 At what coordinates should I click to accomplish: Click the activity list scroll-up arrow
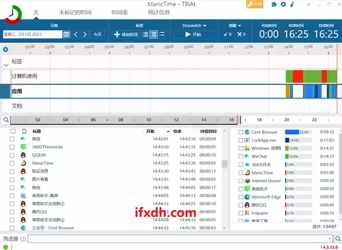[x=224, y=131]
